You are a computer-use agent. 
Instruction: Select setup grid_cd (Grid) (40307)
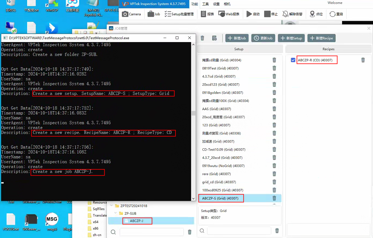219,182
